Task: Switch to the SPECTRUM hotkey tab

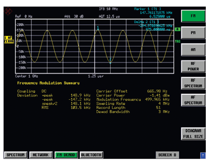Action: [16, 155]
